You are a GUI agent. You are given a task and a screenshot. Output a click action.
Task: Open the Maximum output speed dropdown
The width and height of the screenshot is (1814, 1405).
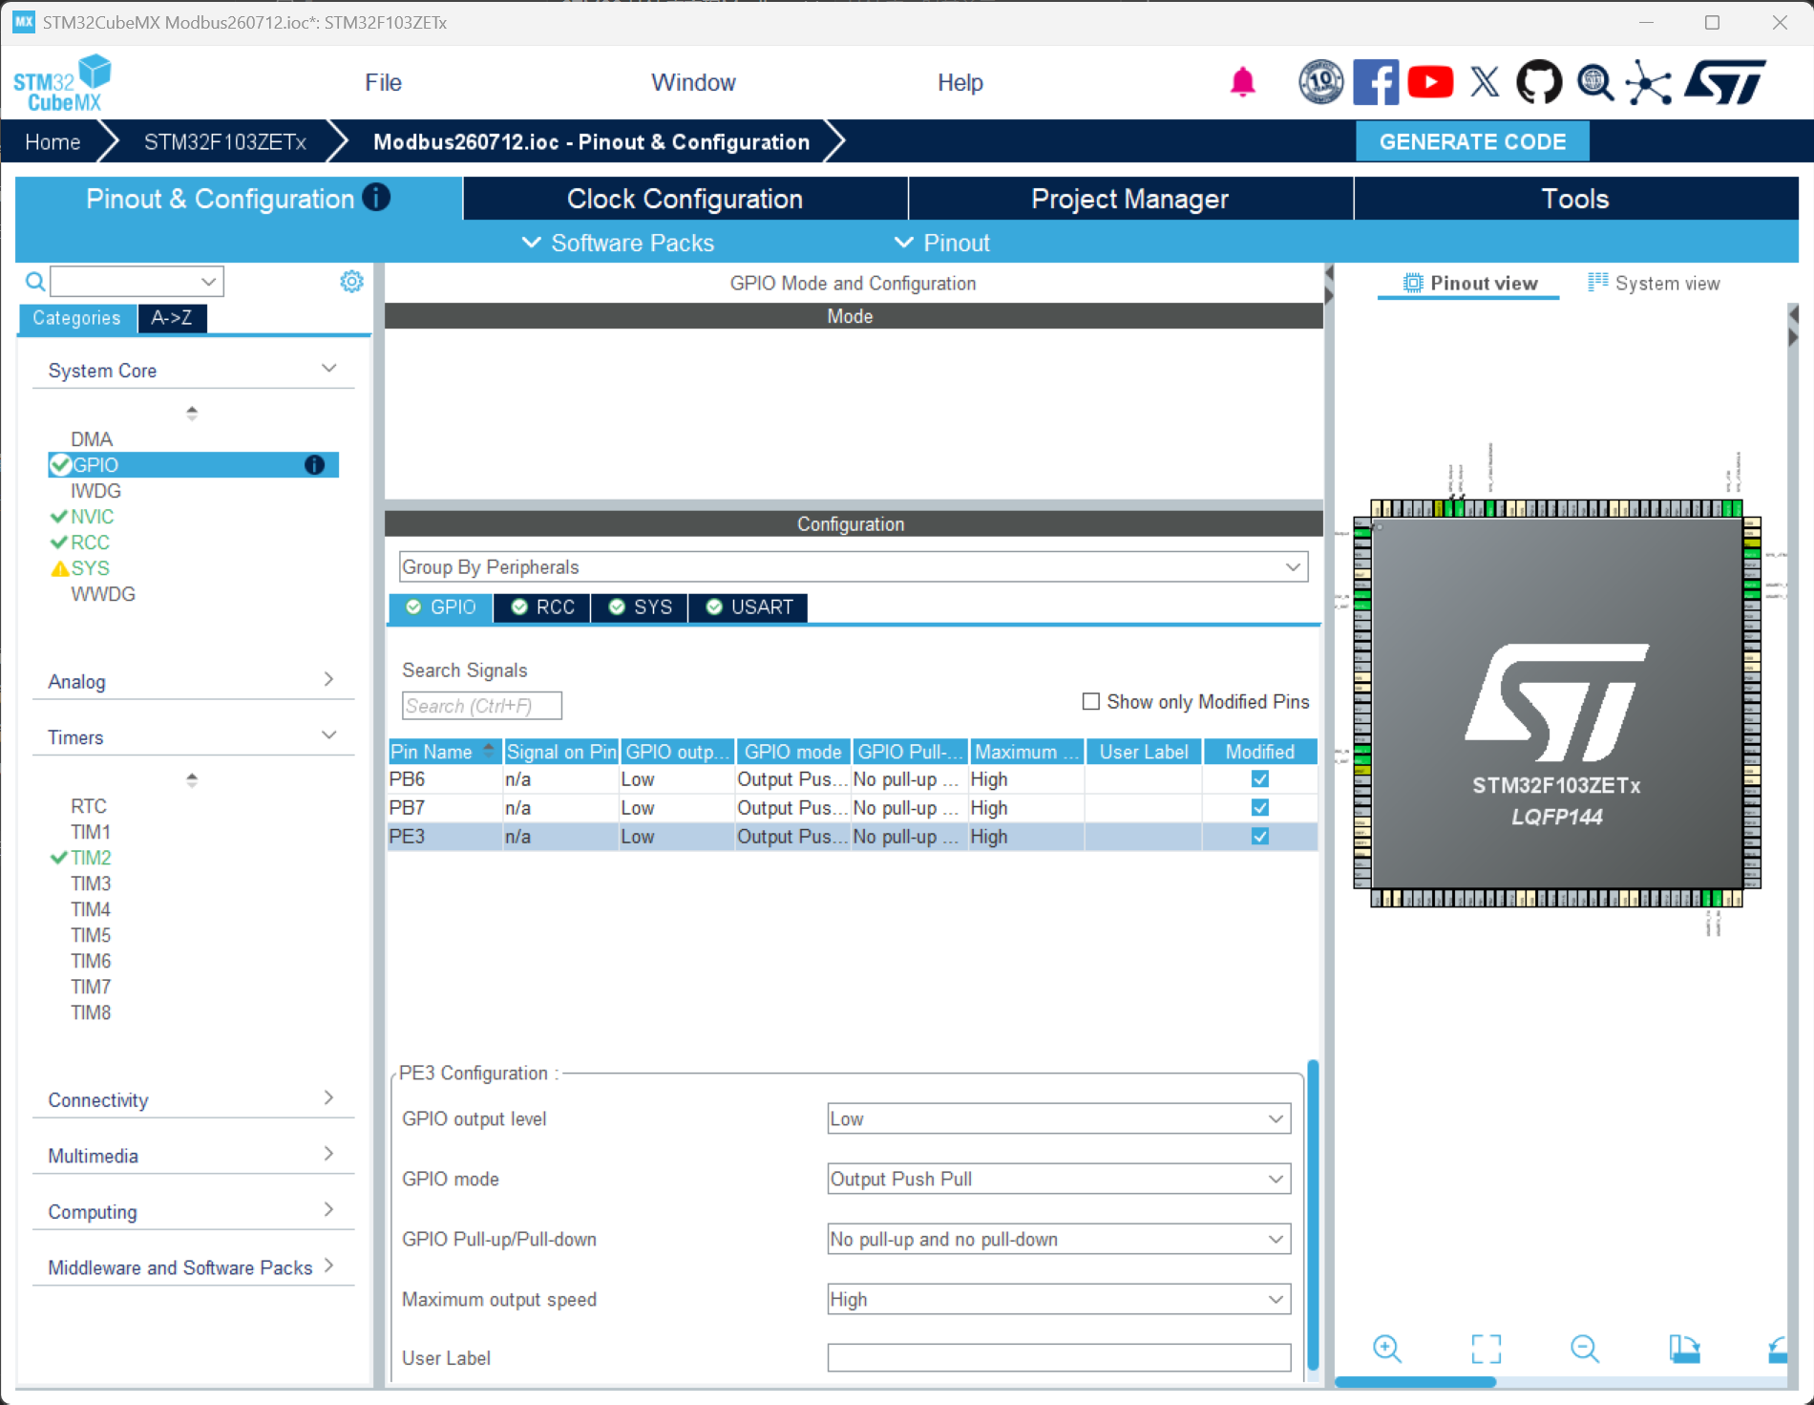click(x=1059, y=1299)
